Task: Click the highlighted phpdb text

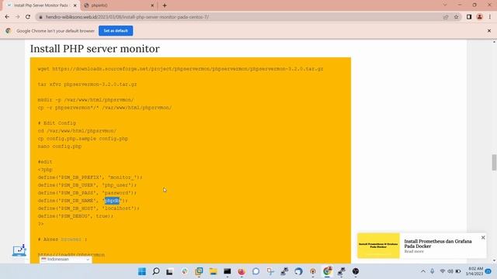Action: tap(112, 201)
